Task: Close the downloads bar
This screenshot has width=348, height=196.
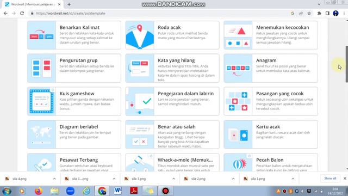Action: coord(345,179)
